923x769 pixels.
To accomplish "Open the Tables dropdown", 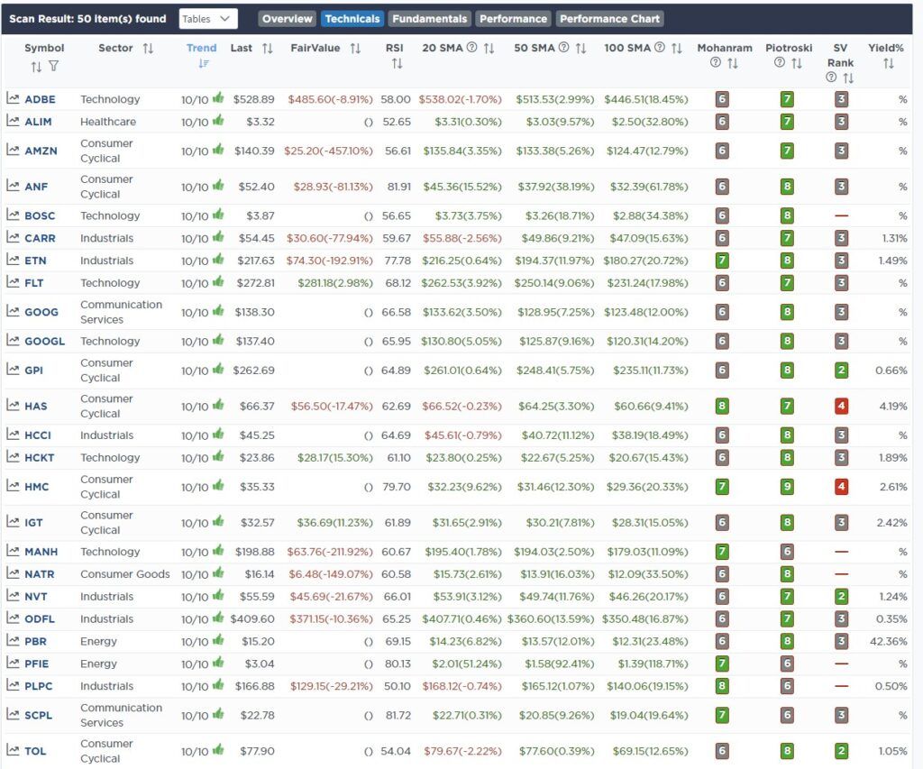I will pos(207,18).
